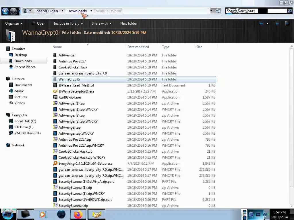Select the file named Antivirus Pro 2017.zip.WNCRY
Image resolution: width=294 pixels, height=220 pixels.
[x=81, y=145]
